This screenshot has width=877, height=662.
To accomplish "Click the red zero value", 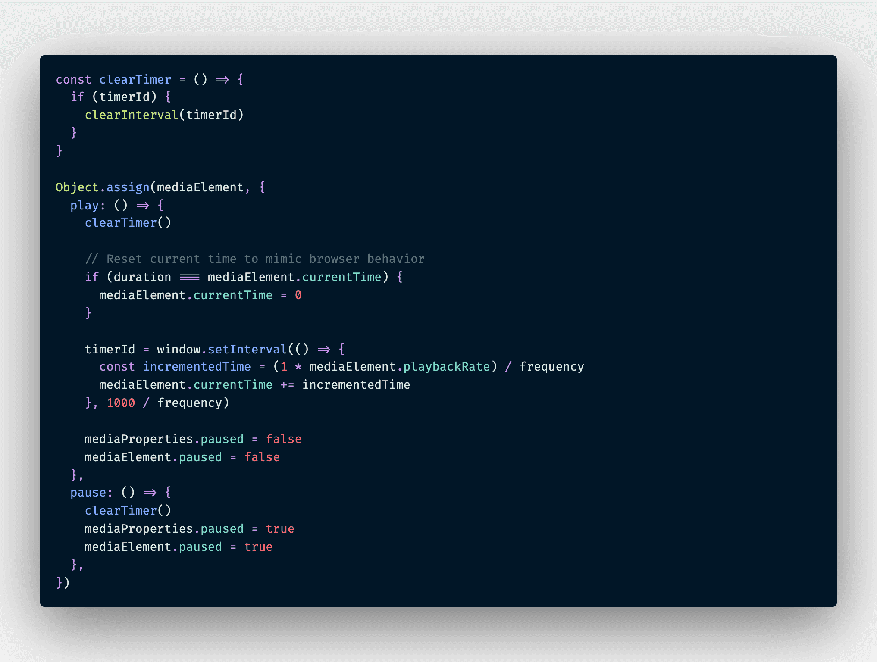I will coord(298,295).
